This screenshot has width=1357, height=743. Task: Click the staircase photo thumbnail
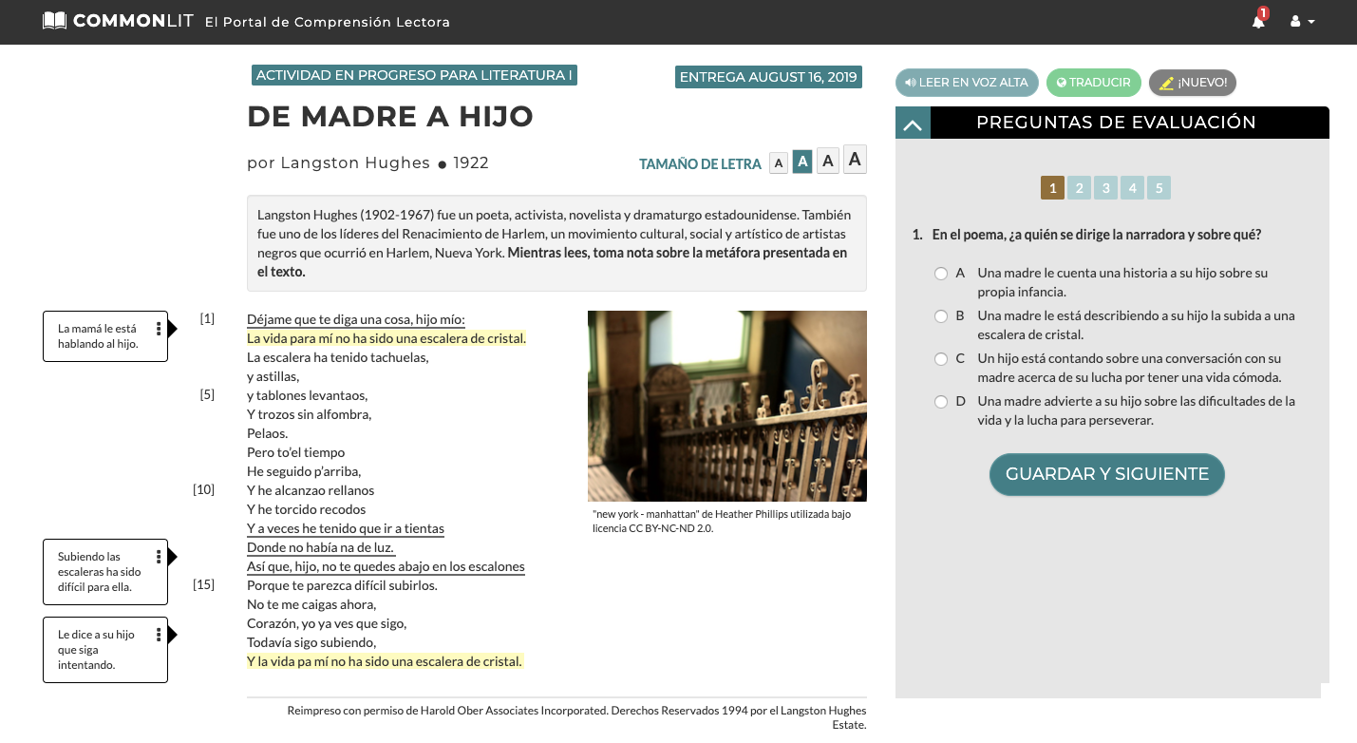click(727, 406)
